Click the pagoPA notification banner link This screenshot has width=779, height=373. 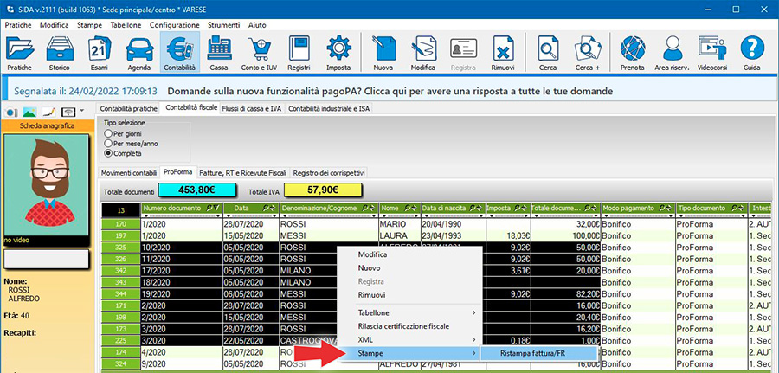tap(389, 91)
